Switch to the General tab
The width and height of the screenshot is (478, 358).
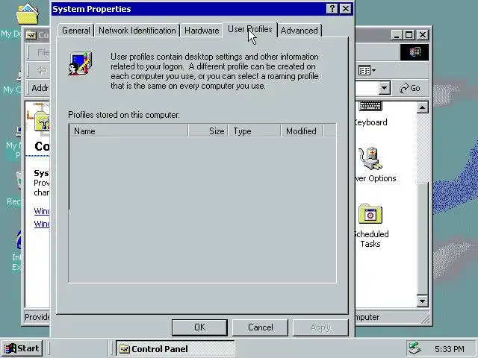pyautogui.click(x=75, y=31)
